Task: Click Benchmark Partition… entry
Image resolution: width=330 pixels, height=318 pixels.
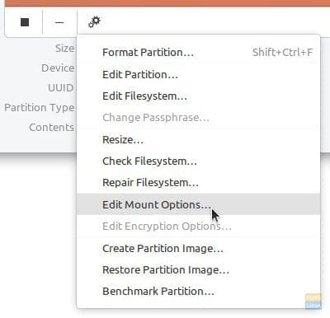Action: tap(199, 291)
